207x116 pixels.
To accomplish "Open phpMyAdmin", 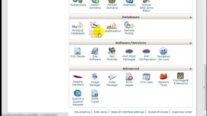I will click(113, 27).
